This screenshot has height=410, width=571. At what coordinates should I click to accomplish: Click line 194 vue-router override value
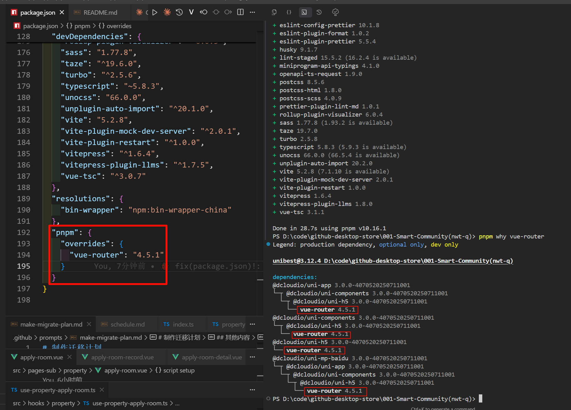coord(148,255)
